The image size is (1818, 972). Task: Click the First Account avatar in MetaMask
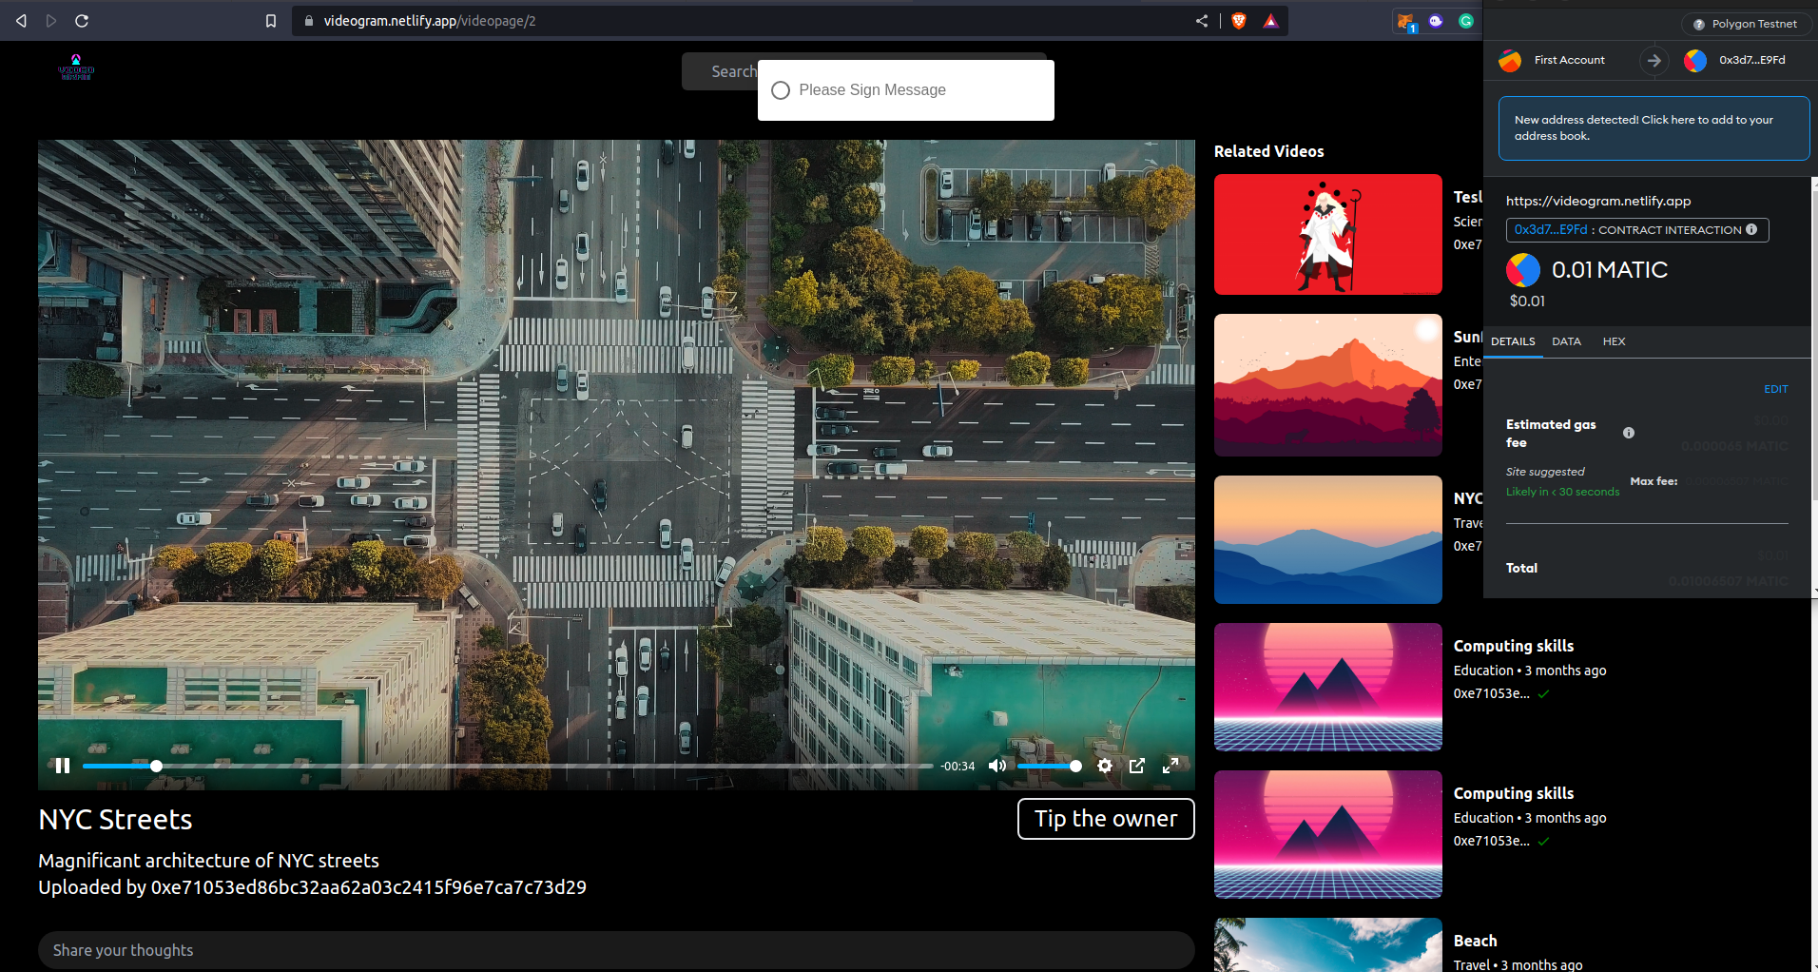click(1510, 60)
